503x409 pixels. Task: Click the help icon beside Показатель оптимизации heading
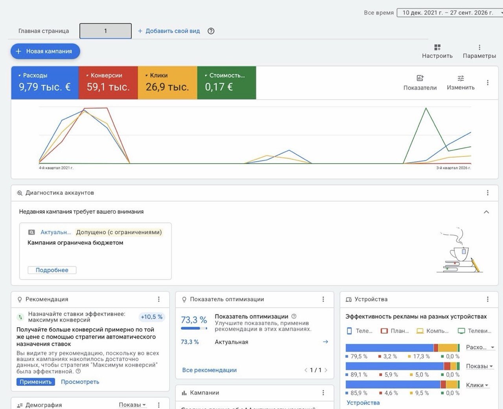tap(294, 316)
